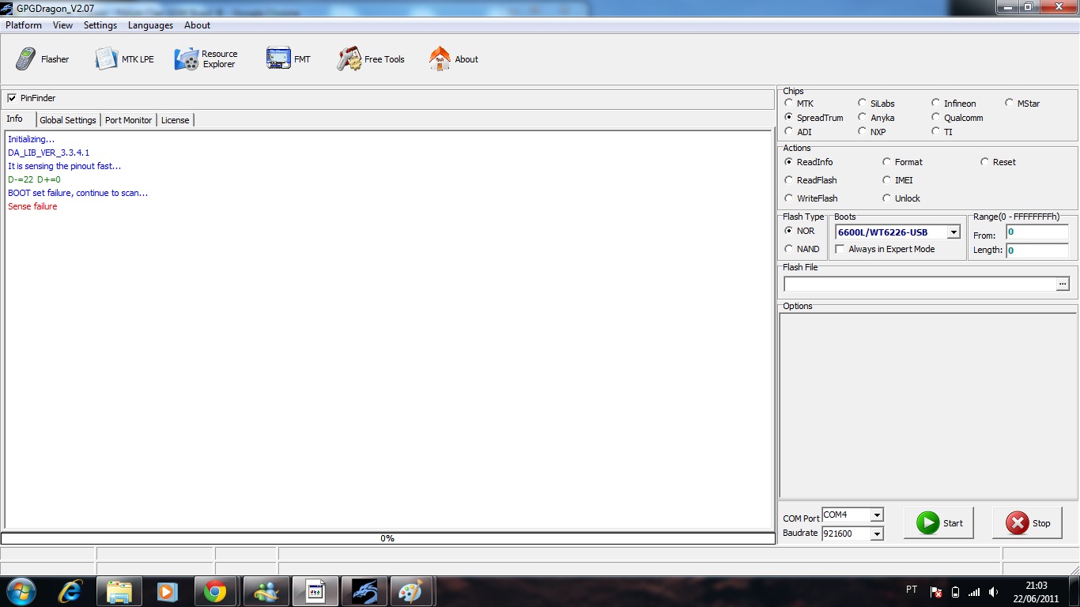The height and width of the screenshot is (607, 1080).
Task: Click the 'Sense failure' log line
Action: tap(32, 206)
